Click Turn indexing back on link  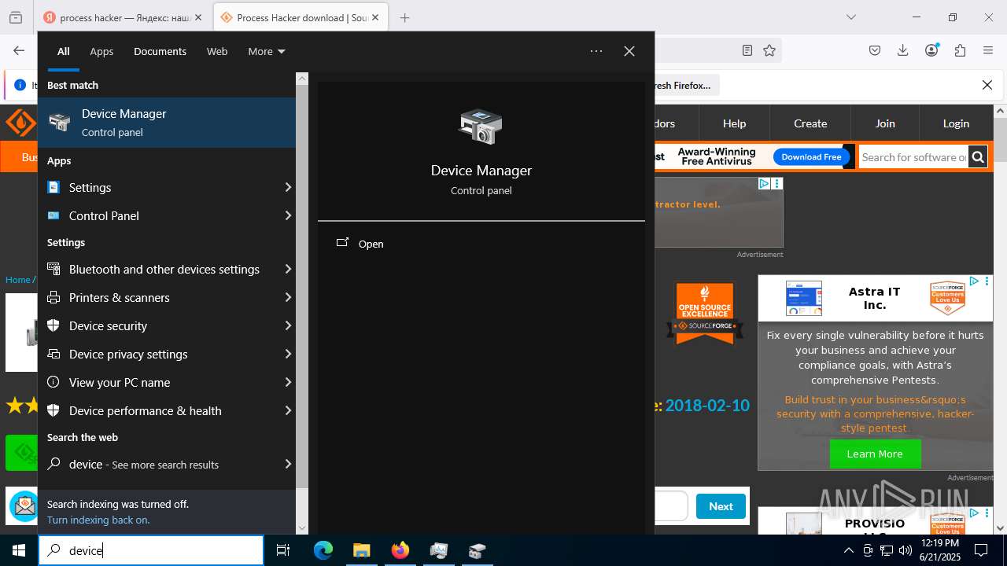tap(98, 520)
